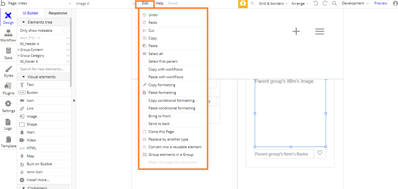This screenshot has width=398, height=189.
Task: Toggle eye visibility for S0_Footer A
Action: coord(68,62)
